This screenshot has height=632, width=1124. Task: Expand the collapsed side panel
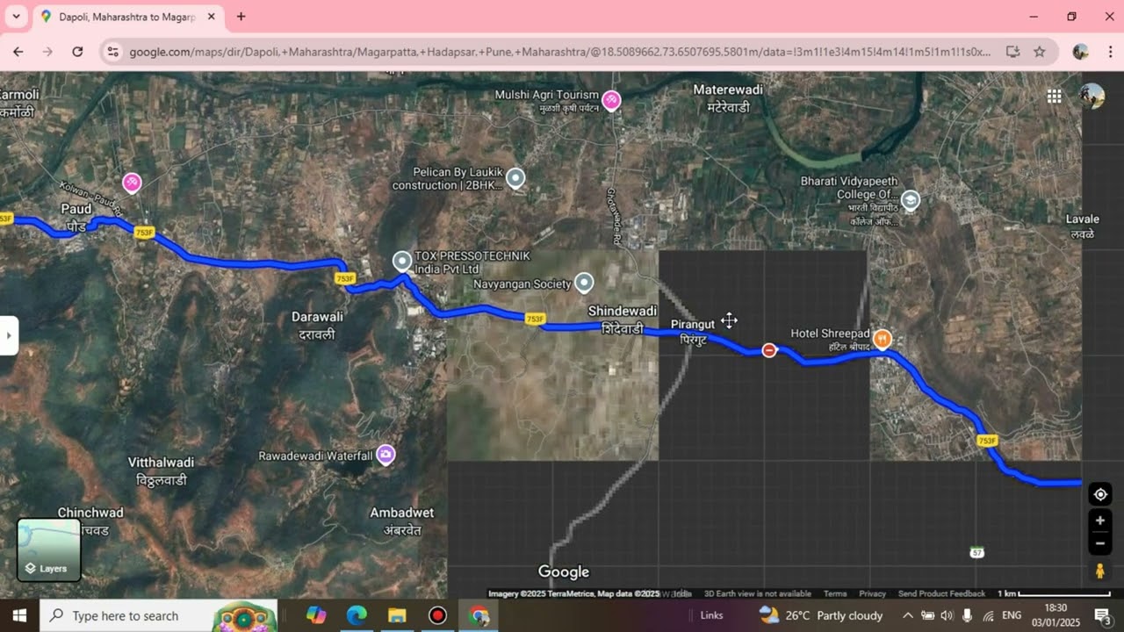coord(9,335)
